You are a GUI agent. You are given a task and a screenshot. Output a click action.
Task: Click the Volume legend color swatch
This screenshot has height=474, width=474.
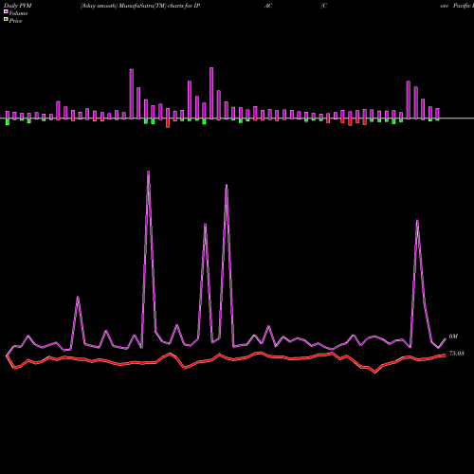(x=6, y=12)
